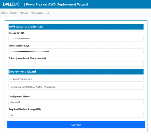Click the Secret Access Key label
Screen dimensions: 151x136
pos(19,46)
